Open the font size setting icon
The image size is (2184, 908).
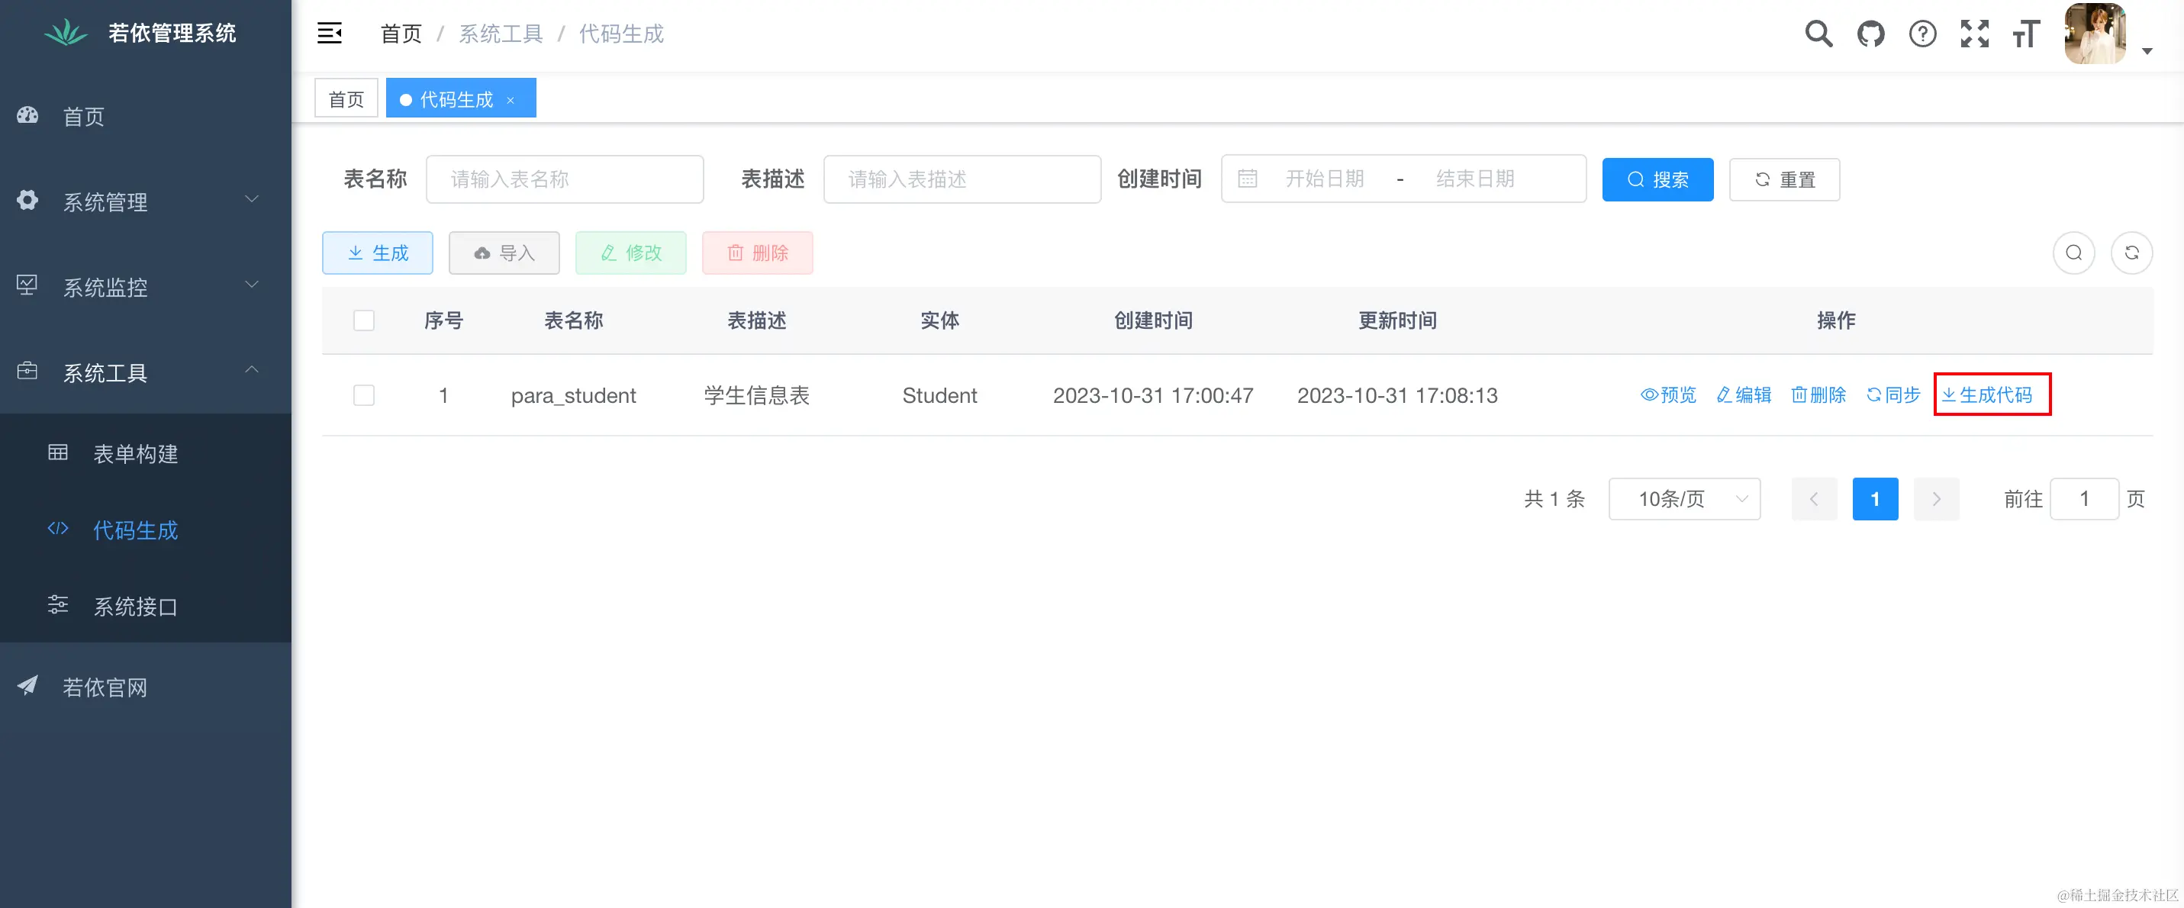pyautogui.click(x=2026, y=34)
